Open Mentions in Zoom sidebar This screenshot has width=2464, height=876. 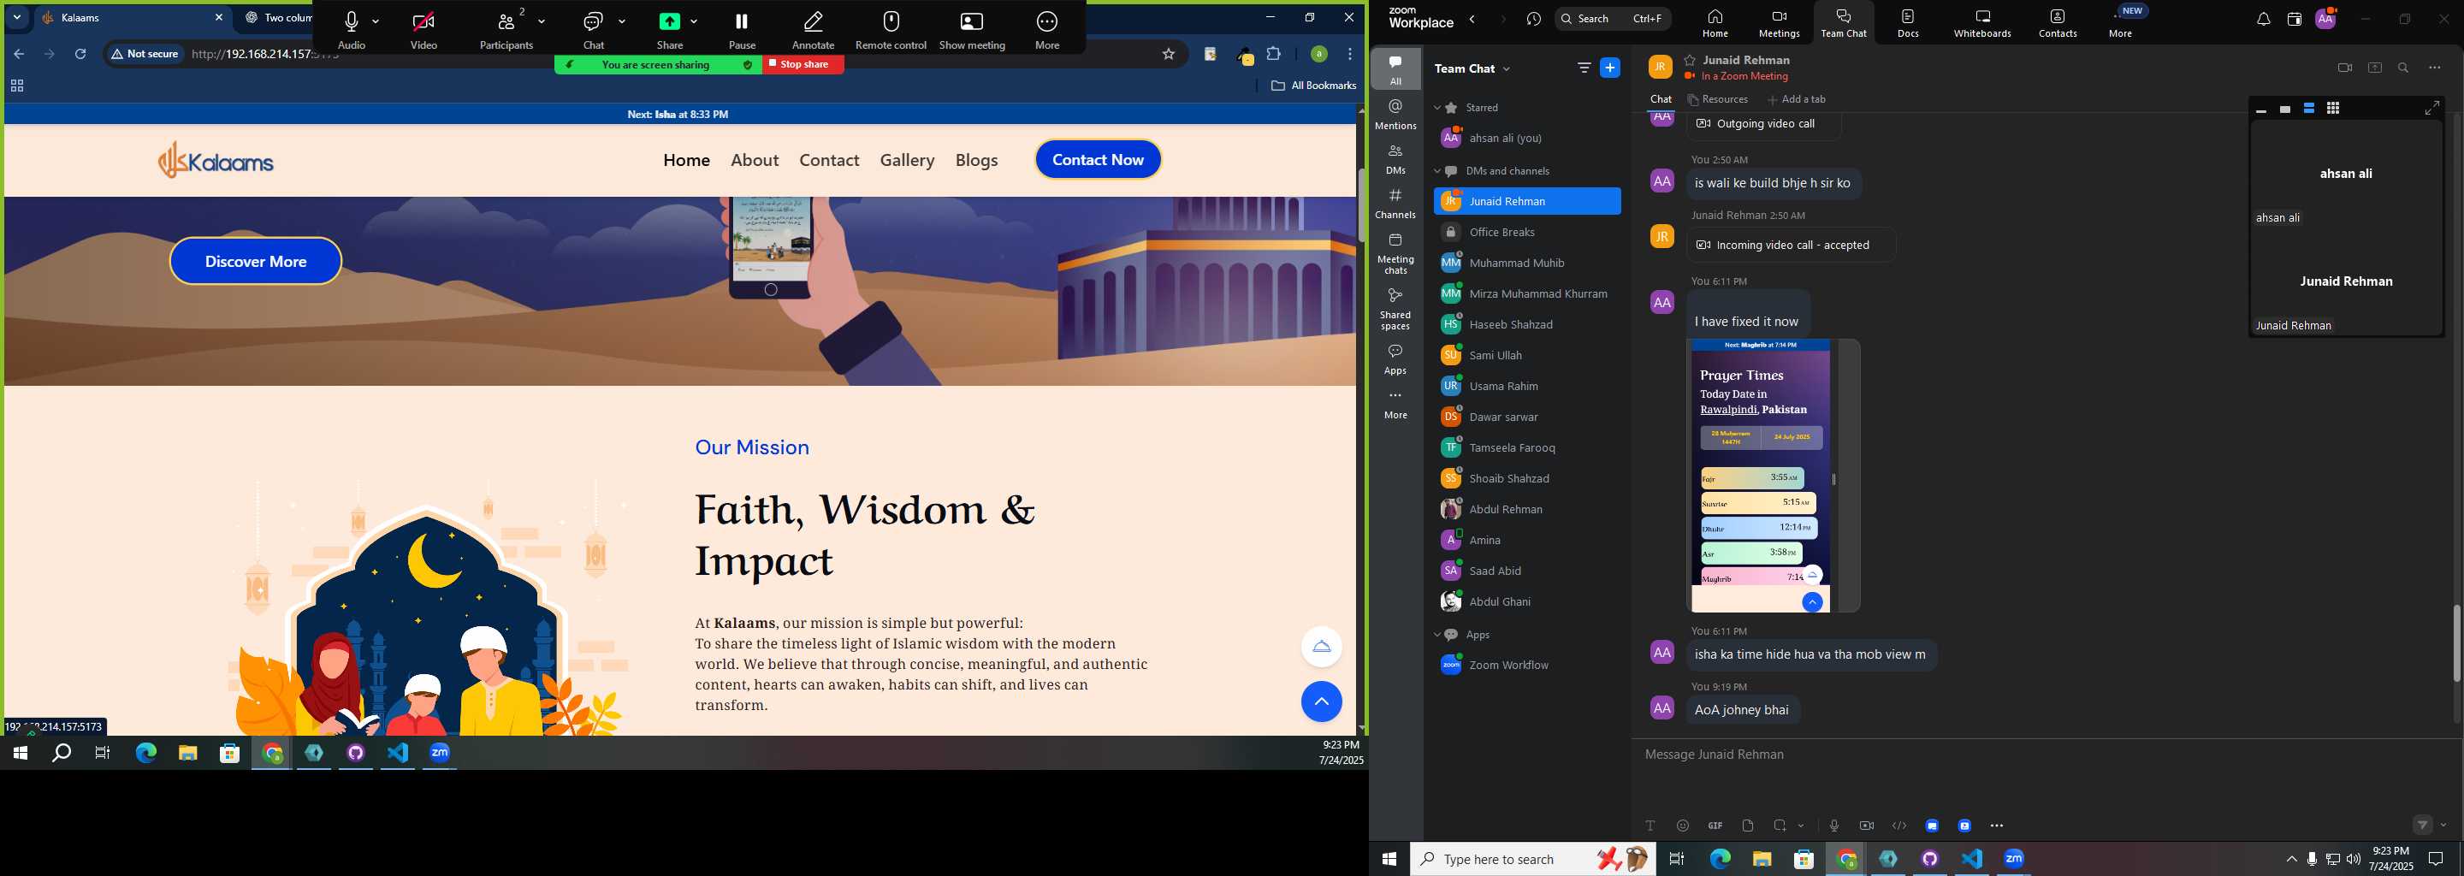(1395, 115)
